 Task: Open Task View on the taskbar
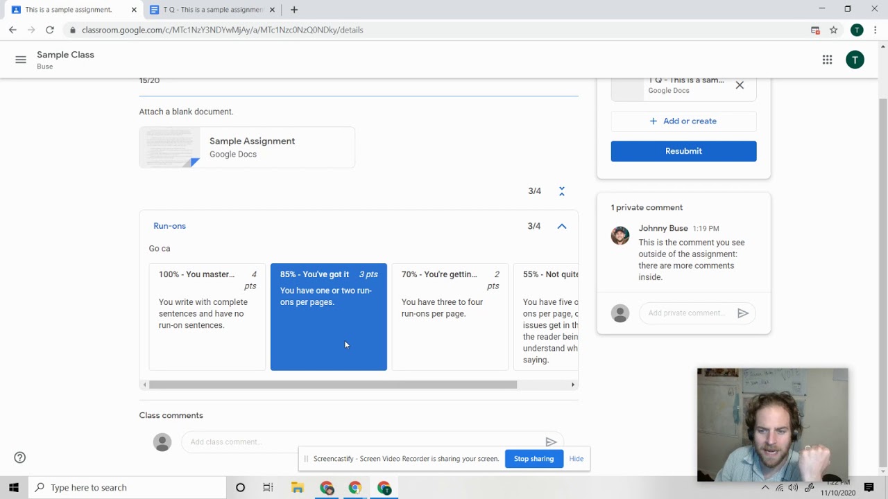pyautogui.click(x=268, y=487)
